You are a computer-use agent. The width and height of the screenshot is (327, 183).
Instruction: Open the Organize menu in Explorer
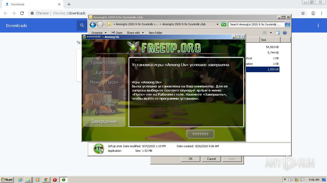tap(99, 33)
